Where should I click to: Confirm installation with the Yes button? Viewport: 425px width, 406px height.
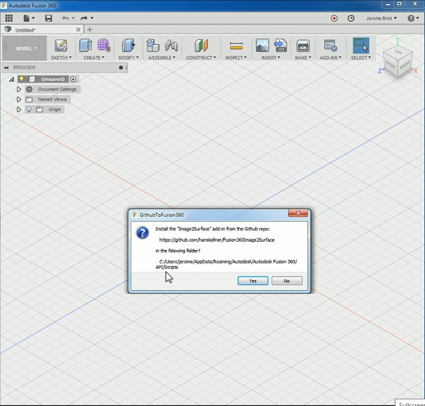tap(253, 281)
